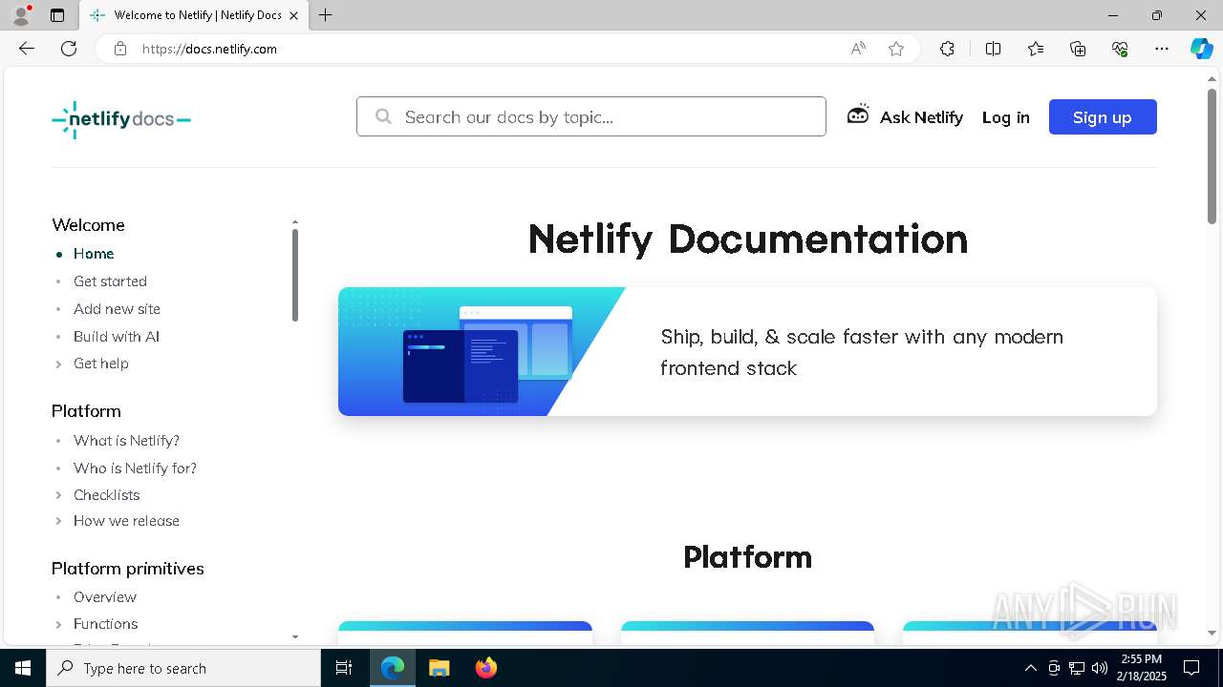Open the Overview link under Platform primitives
Viewport: 1223px width, 687px height.
click(x=105, y=597)
